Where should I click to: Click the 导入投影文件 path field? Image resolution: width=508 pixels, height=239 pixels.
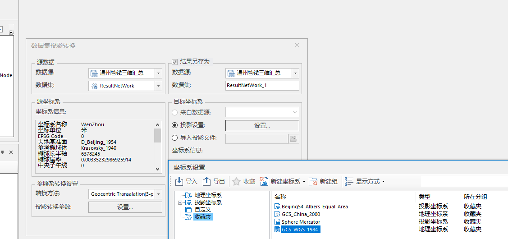(256, 138)
